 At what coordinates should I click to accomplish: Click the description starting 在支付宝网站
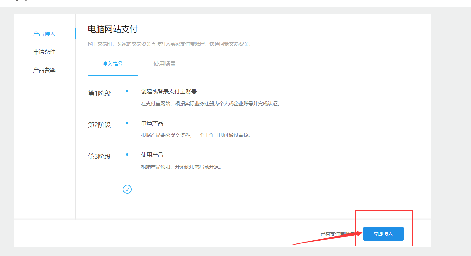click(210, 104)
